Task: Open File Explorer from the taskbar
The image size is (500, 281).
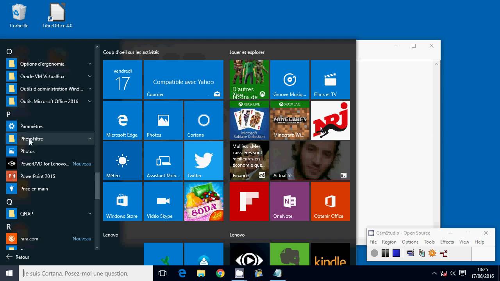Action: 201,273
